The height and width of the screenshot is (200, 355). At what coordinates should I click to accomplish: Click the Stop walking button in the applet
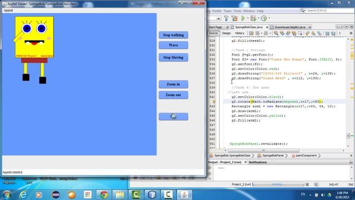point(173,35)
